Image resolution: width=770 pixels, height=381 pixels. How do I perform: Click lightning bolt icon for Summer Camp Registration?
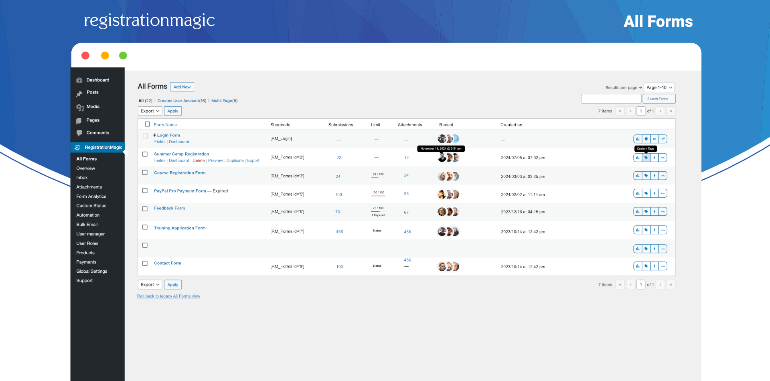click(654, 158)
